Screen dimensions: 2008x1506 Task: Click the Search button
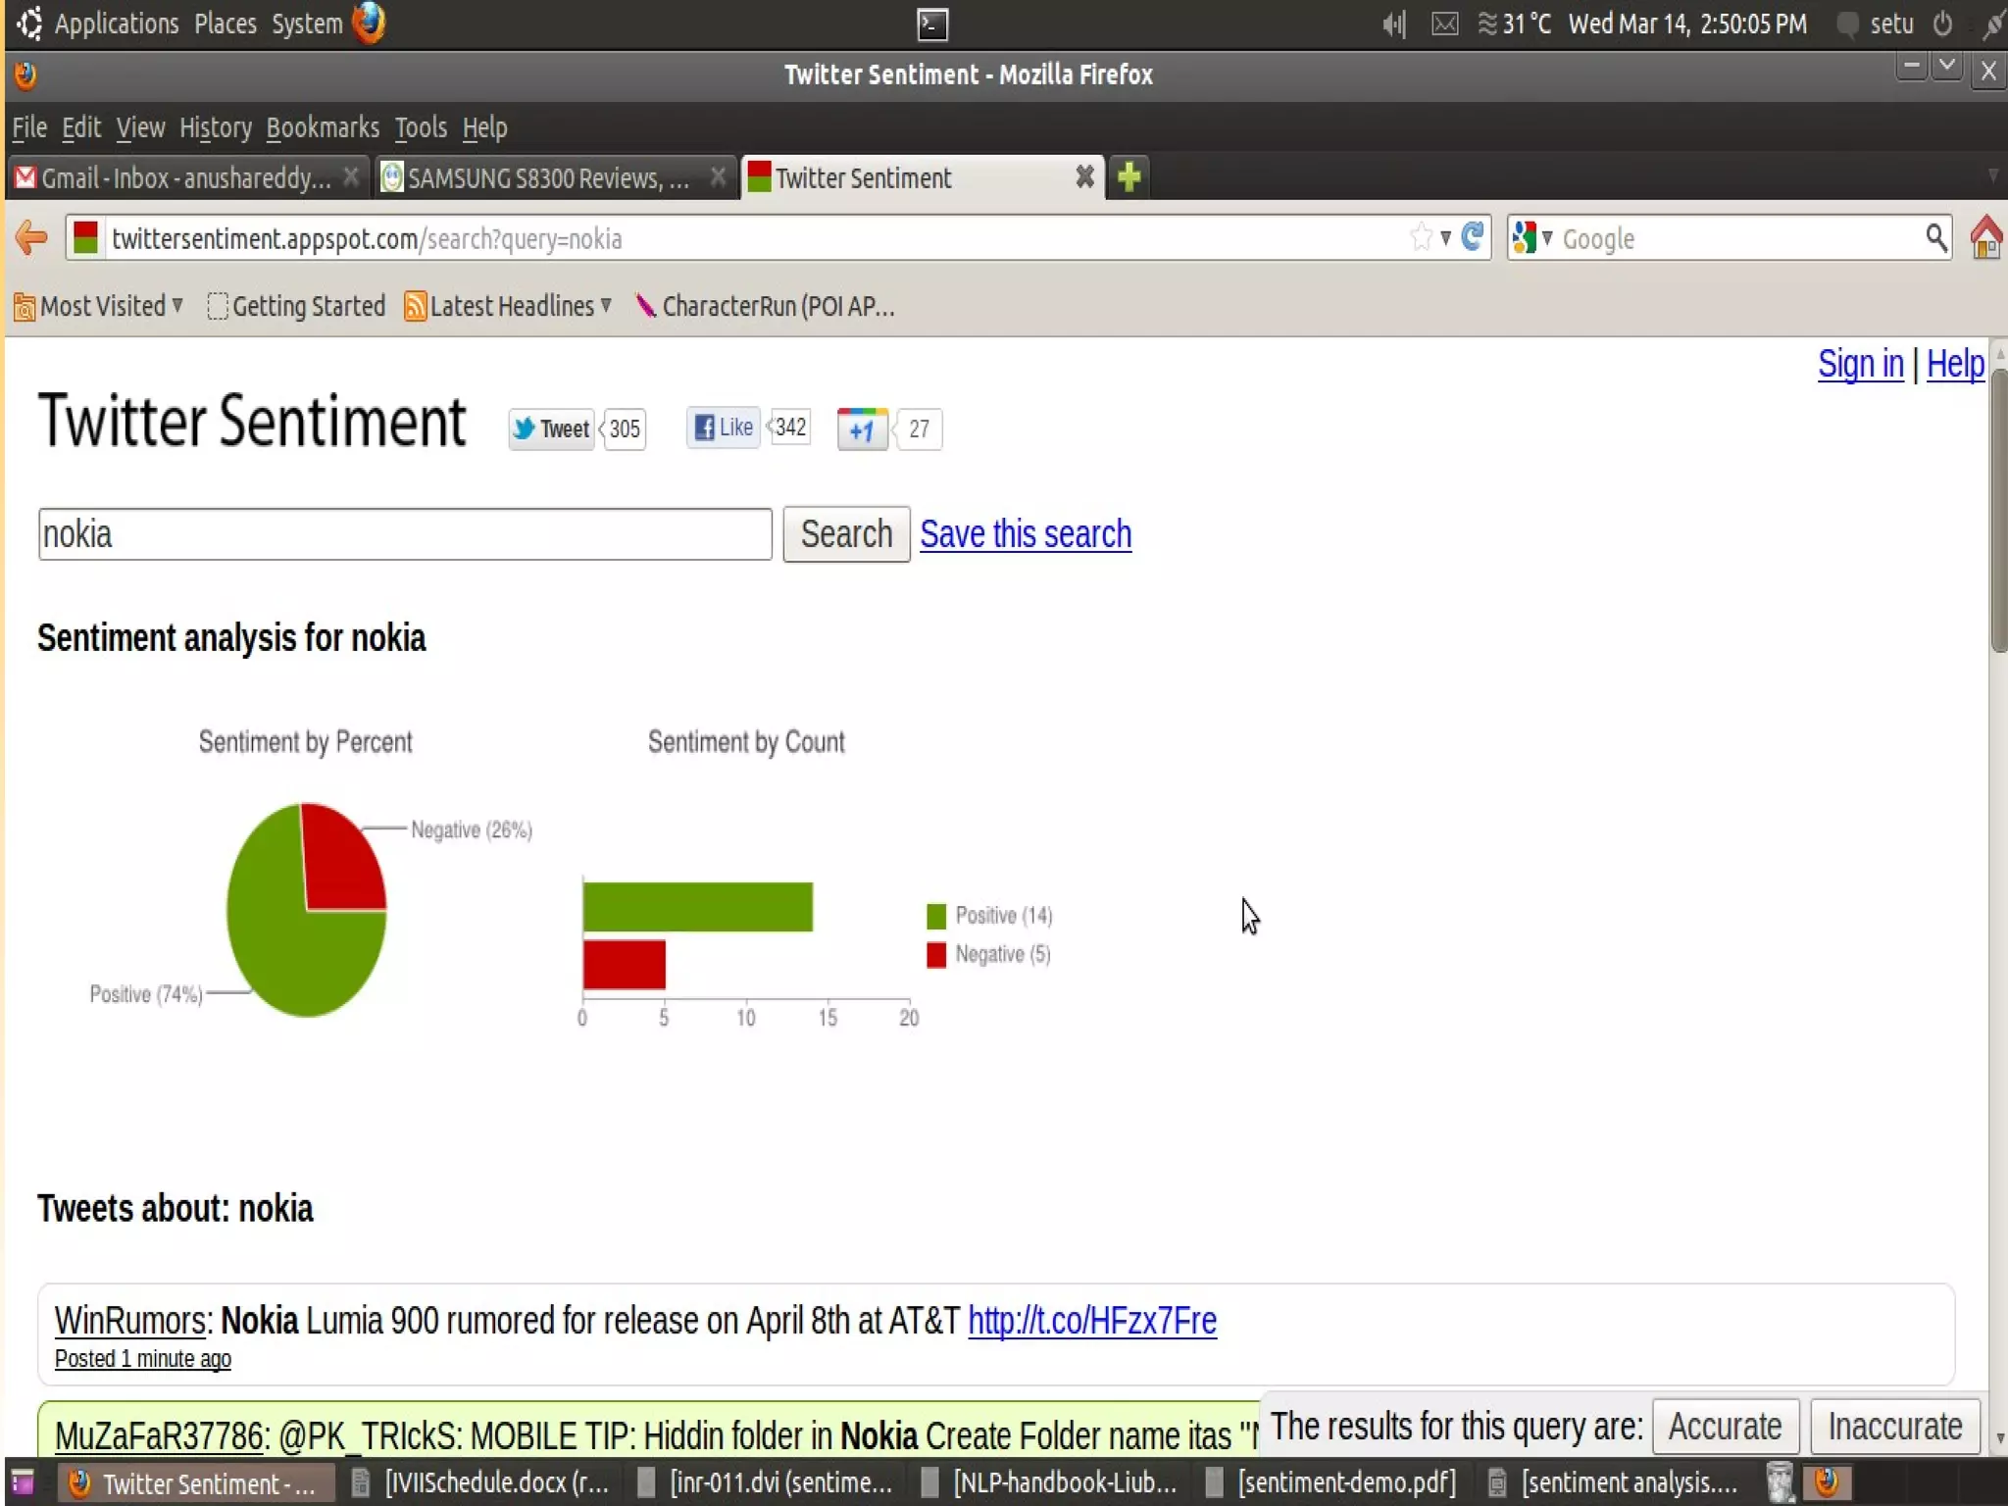point(846,534)
